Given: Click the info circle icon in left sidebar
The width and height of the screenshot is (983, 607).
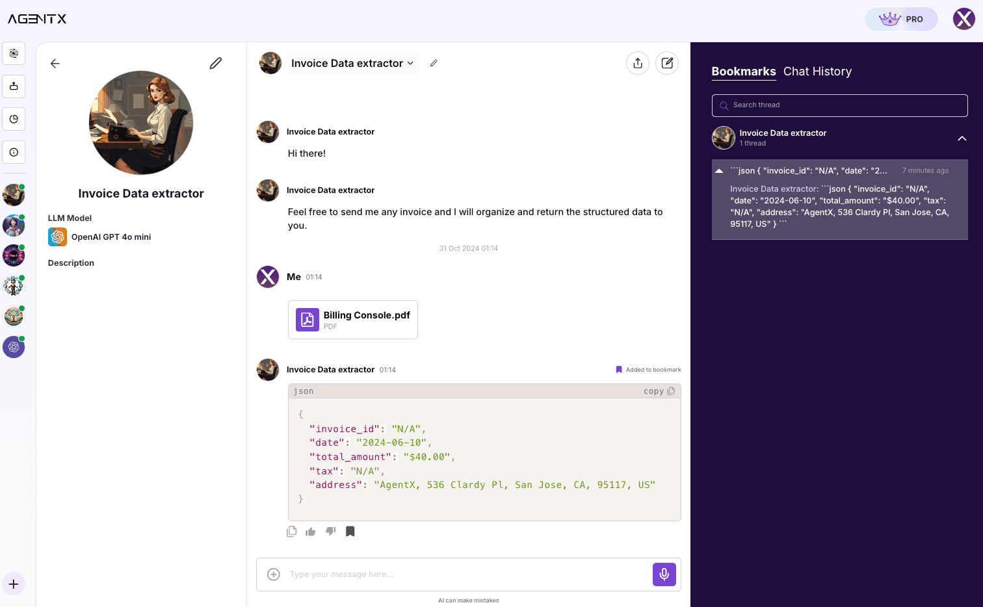Looking at the screenshot, I should coord(14,152).
